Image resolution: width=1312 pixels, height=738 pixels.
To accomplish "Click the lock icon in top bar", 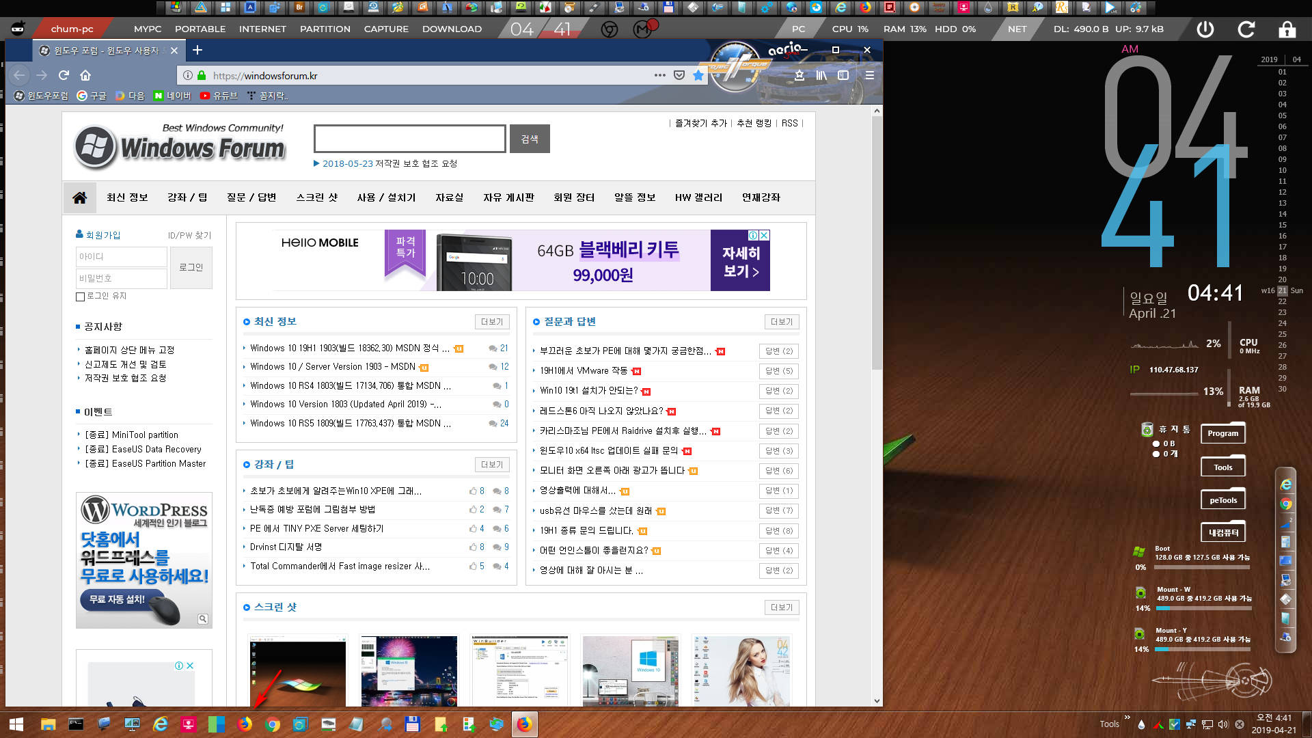I will tap(1287, 29).
